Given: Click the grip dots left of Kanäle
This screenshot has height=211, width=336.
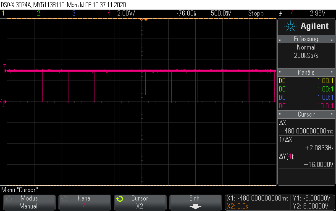Looking at the screenshot, I should [x=280, y=73].
